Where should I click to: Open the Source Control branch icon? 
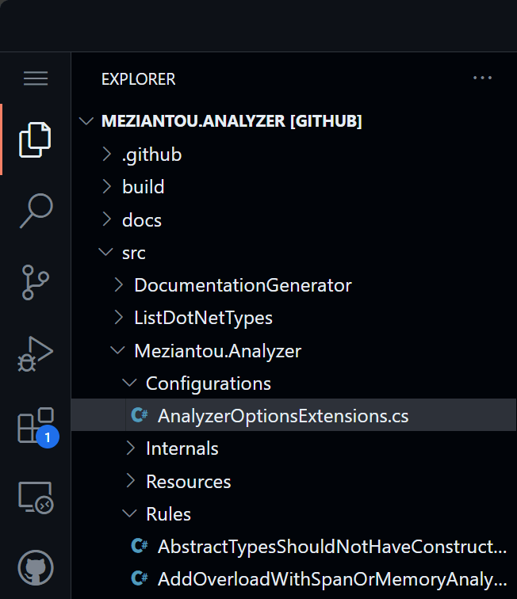point(36,282)
